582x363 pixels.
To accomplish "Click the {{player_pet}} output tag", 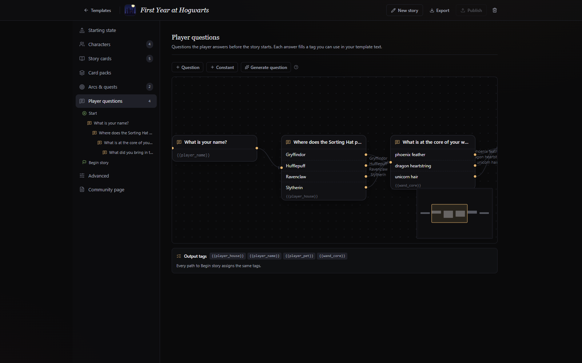I will [x=299, y=256].
